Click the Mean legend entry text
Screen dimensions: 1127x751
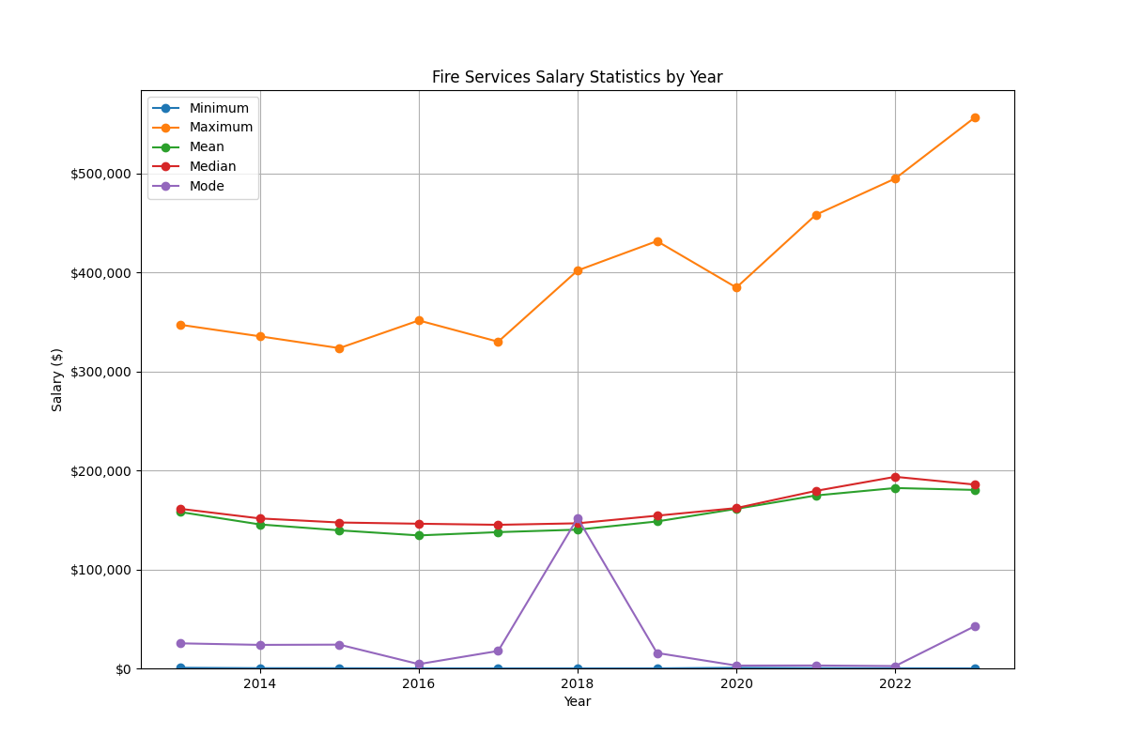tap(209, 146)
